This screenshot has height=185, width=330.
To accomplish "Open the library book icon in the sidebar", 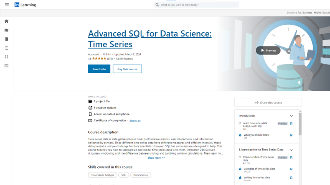I will tap(7, 39).
